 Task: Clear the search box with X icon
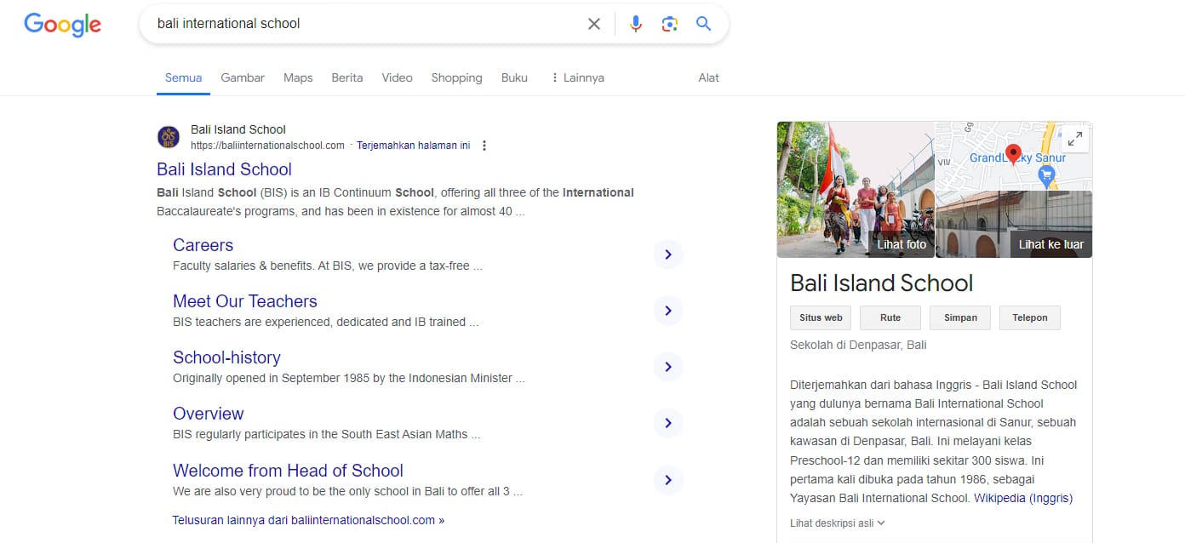pos(594,24)
